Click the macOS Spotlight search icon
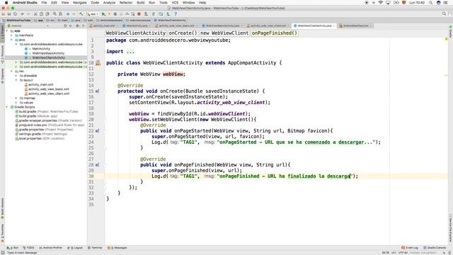This screenshot has width=453, height=255. (431, 3)
